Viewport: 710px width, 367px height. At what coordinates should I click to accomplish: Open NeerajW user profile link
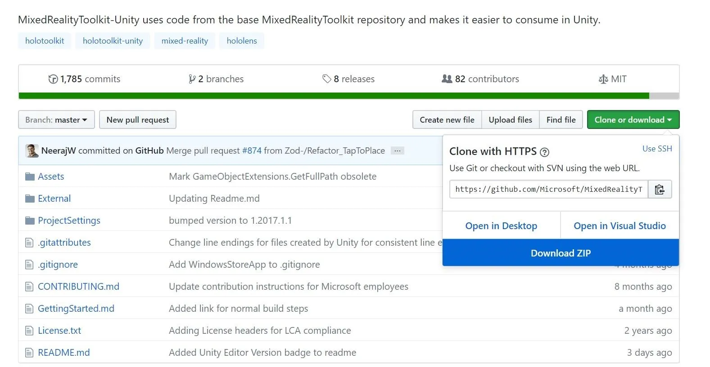[x=59, y=150]
